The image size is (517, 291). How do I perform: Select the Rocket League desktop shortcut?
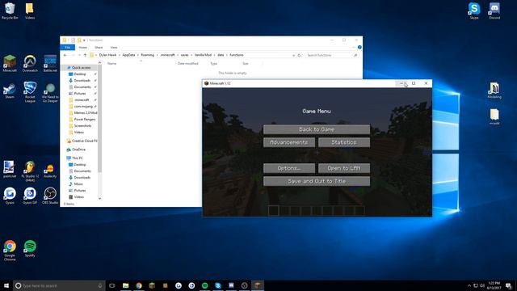coord(30,92)
